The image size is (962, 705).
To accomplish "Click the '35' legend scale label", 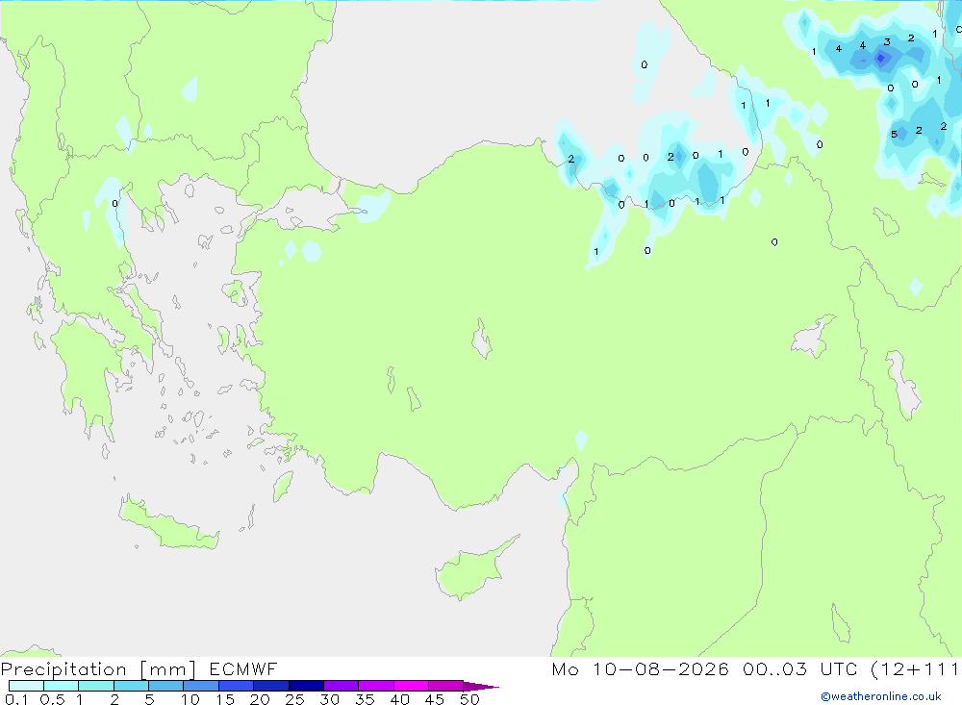I will tap(365, 699).
